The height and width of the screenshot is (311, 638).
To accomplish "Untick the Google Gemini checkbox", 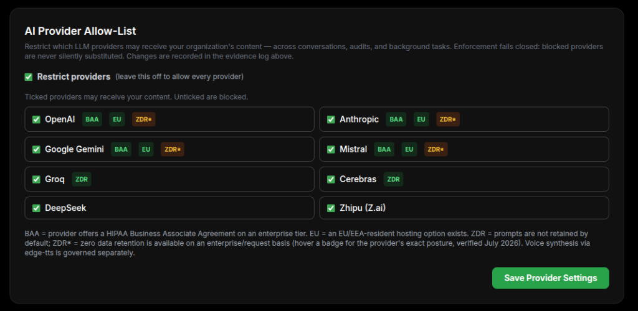I will click(36, 149).
